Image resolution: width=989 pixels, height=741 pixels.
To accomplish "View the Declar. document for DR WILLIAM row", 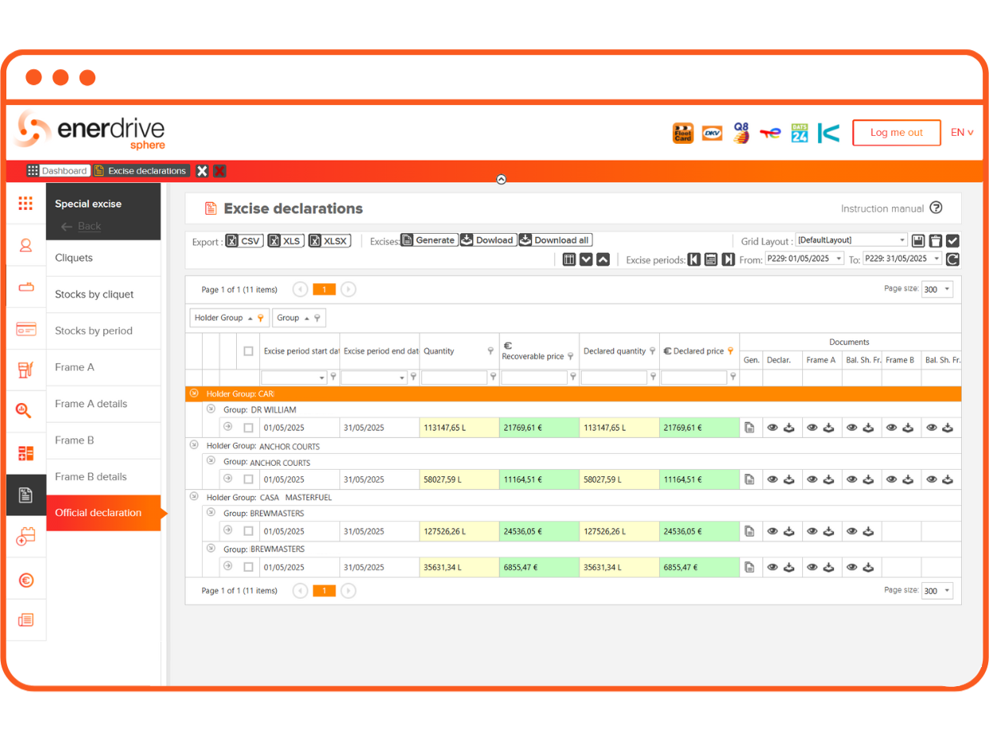I will pyautogui.click(x=772, y=428).
